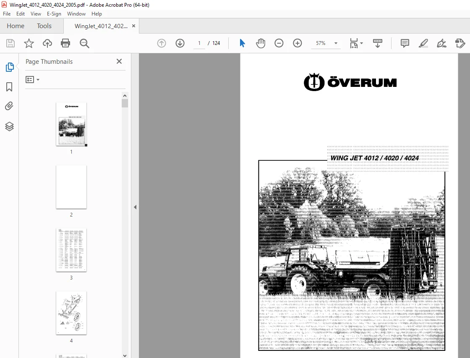Open the View menu
The image size is (470, 358).
pos(36,14)
